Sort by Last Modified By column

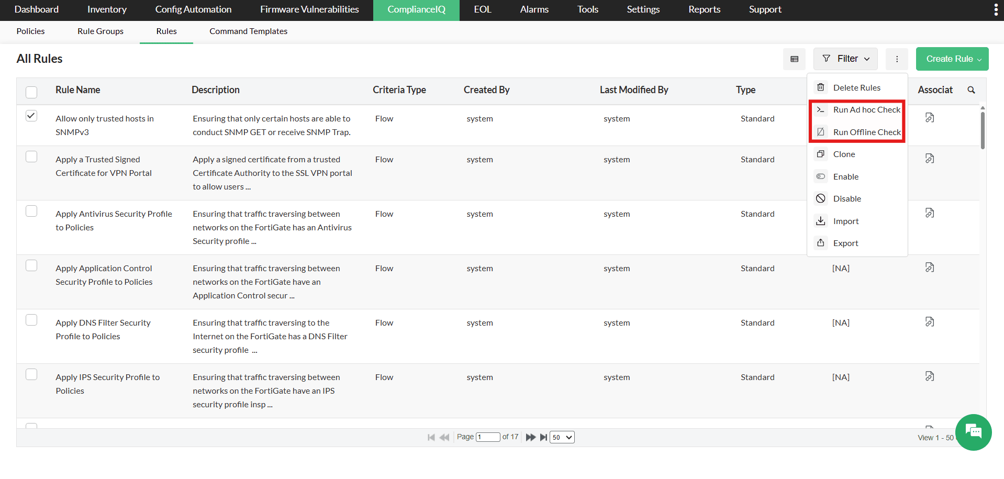pos(634,90)
